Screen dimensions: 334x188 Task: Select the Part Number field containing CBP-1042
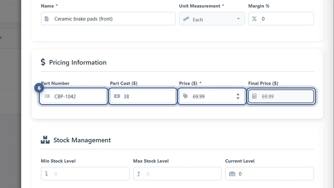coord(74,96)
